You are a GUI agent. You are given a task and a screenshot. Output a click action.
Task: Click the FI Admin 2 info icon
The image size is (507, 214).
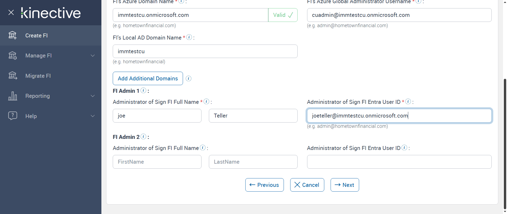(143, 137)
